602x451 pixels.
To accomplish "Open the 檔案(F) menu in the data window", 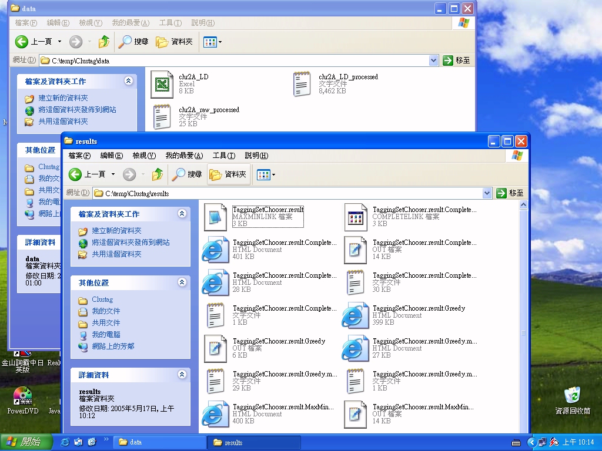I will (x=26, y=23).
